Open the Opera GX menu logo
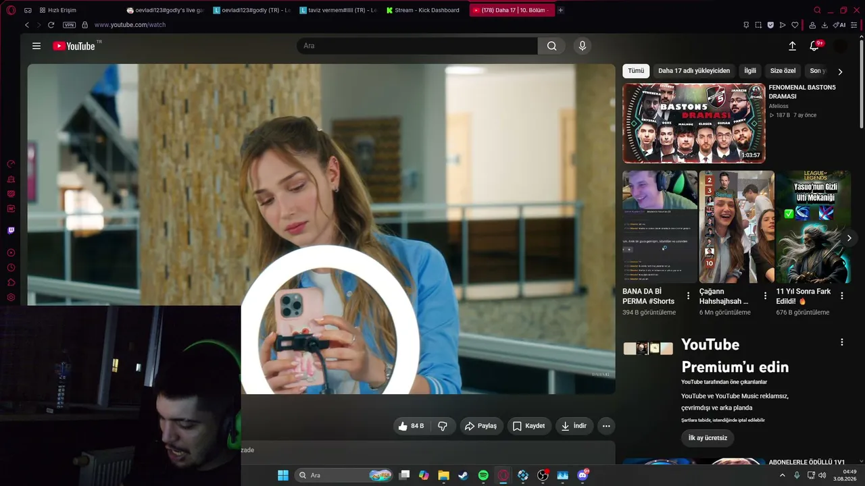 11,10
